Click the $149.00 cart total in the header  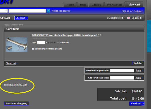click(5, 18)
